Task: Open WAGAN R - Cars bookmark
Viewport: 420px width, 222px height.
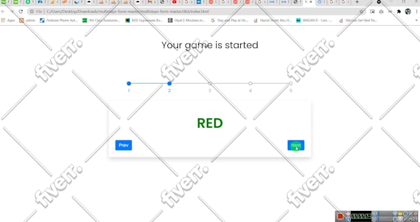Action: 314,20
